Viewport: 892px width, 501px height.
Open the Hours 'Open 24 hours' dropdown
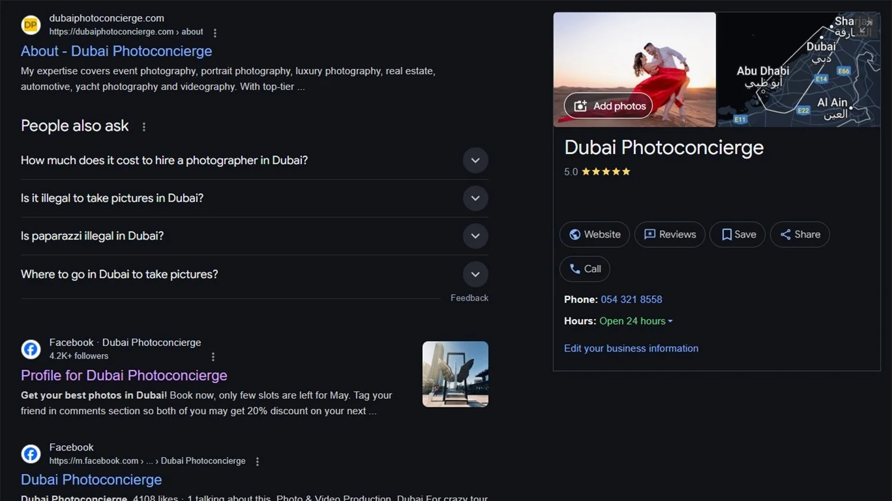636,321
